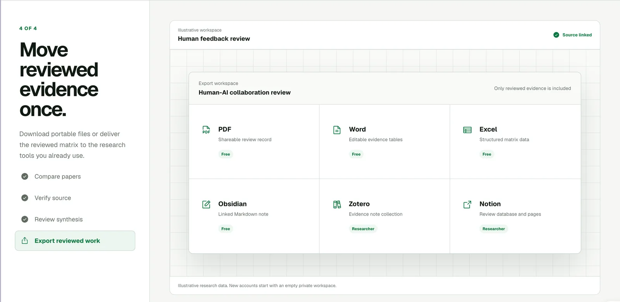Choose the PDF export option

pyautogui.click(x=254, y=142)
